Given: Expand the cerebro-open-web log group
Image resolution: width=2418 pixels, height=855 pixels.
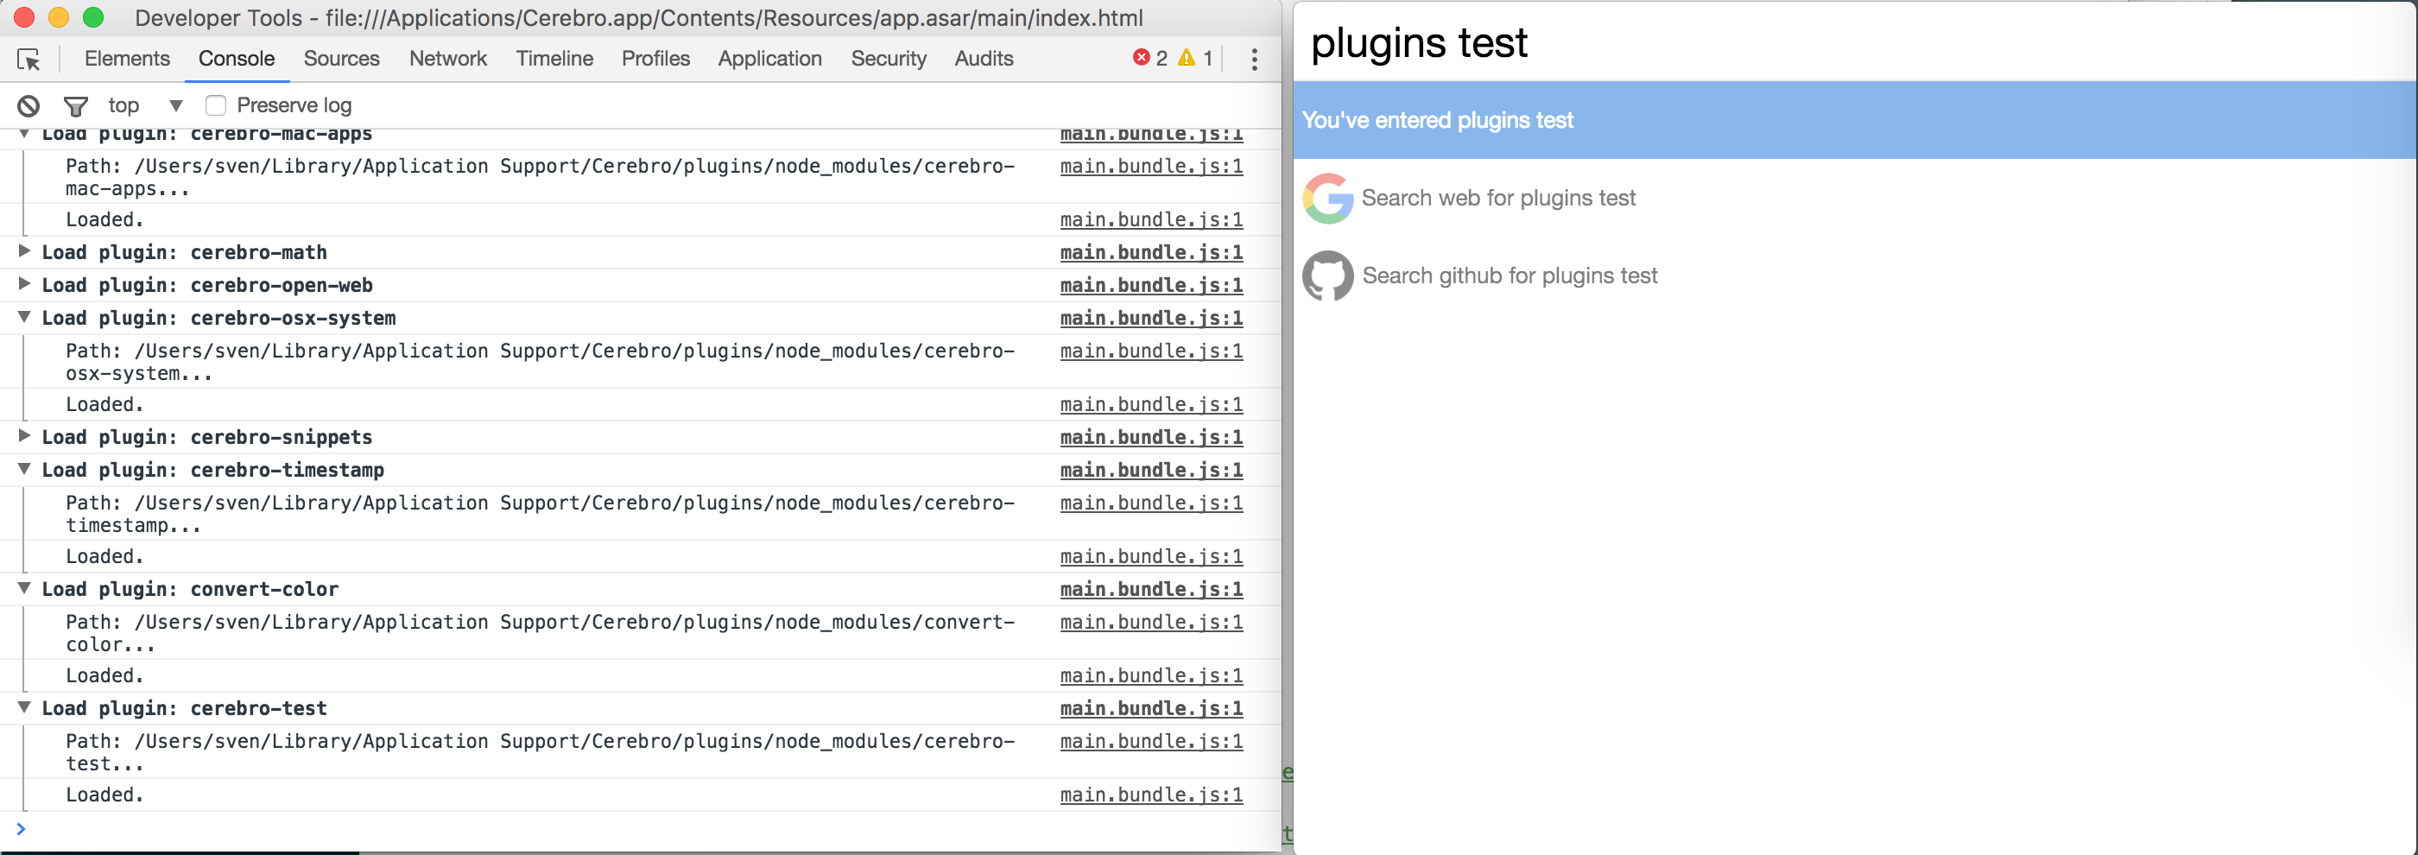Looking at the screenshot, I should tap(24, 284).
